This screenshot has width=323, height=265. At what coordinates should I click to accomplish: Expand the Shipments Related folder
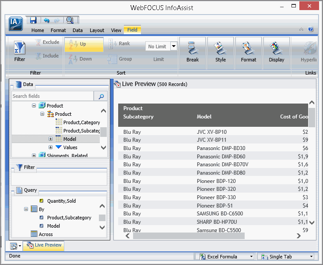click(x=34, y=155)
